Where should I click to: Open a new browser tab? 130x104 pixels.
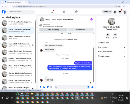(30, 2)
